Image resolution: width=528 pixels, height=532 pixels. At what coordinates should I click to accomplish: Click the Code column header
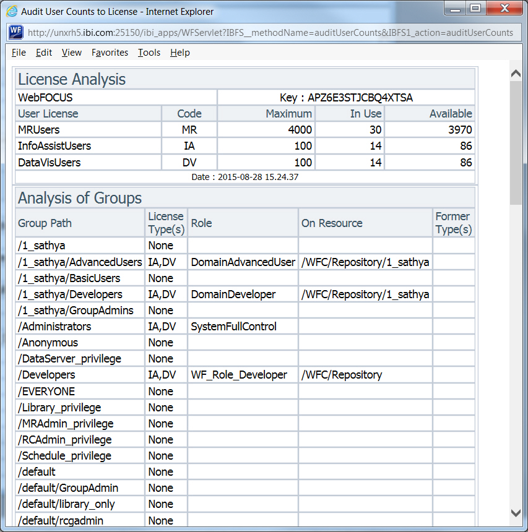pos(189,114)
